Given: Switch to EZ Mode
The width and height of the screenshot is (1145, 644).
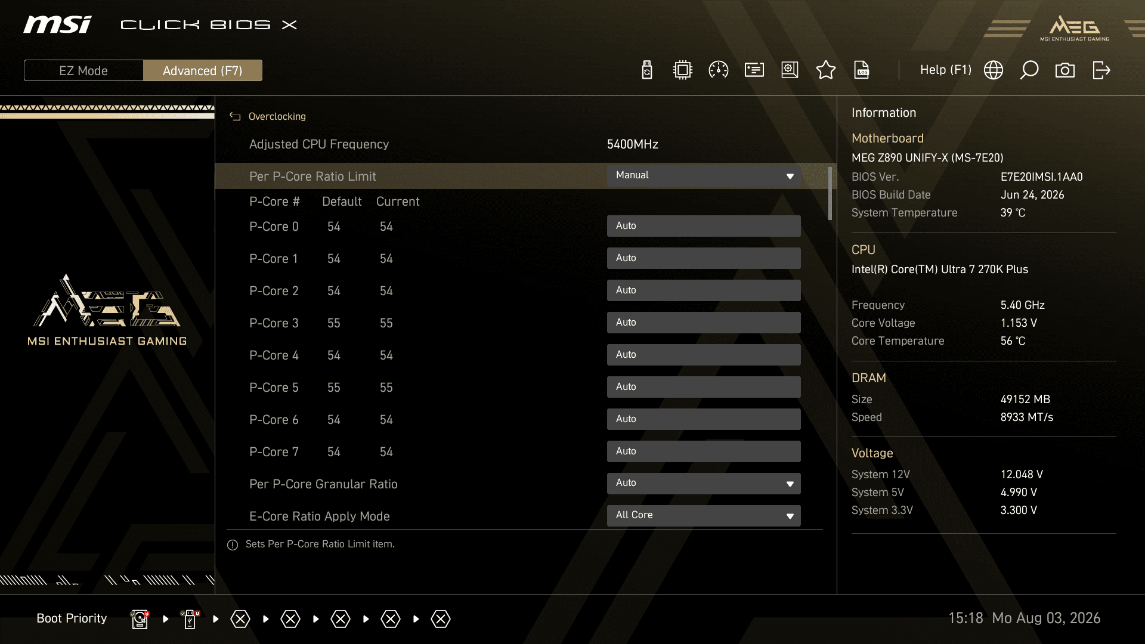Looking at the screenshot, I should 83,70.
